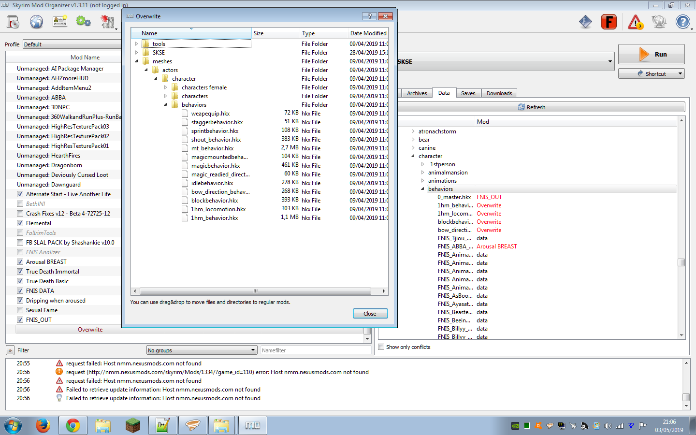Click the Overwrite dialog title icon
696x435 pixels.
click(x=130, y=16)
